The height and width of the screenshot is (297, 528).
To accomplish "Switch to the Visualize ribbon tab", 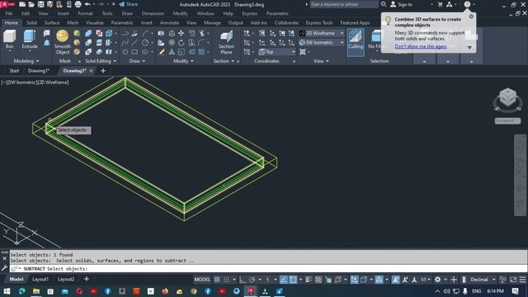I will point(95,22).
